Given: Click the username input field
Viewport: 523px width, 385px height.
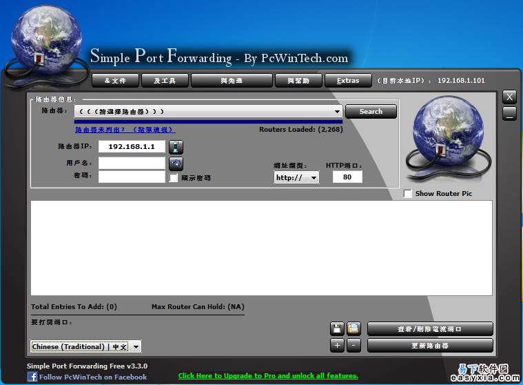Looking at the screenshot, I should pos(132,164).
